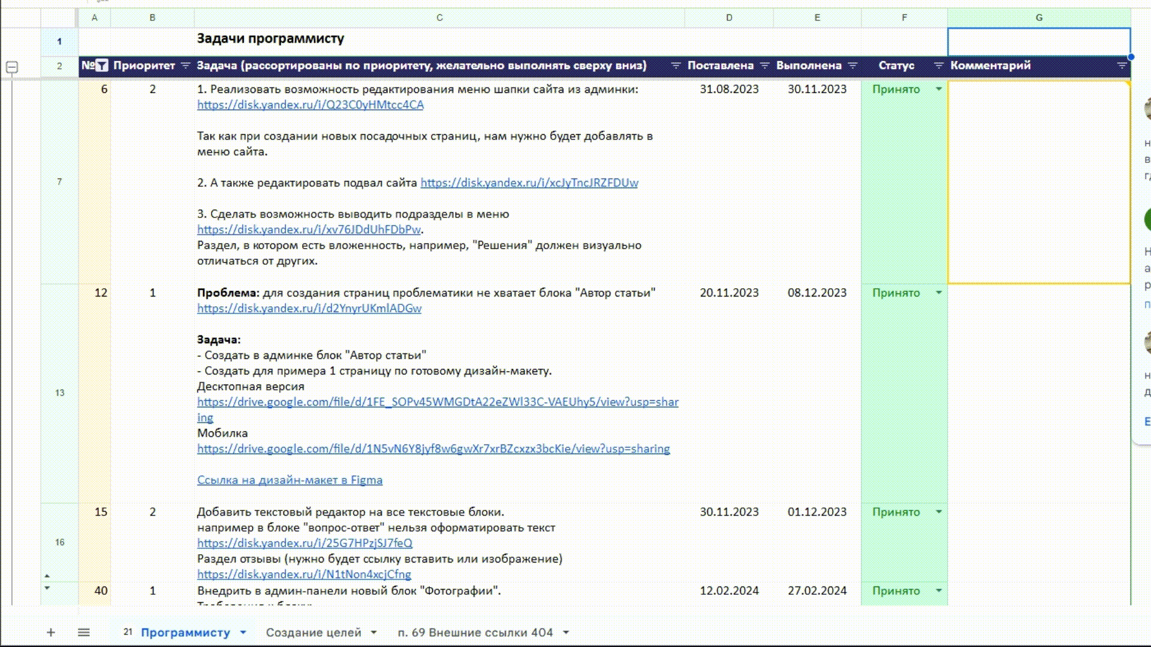
Task: Open Принято status dropdown for task 12
Action: [x=939, y=293]
